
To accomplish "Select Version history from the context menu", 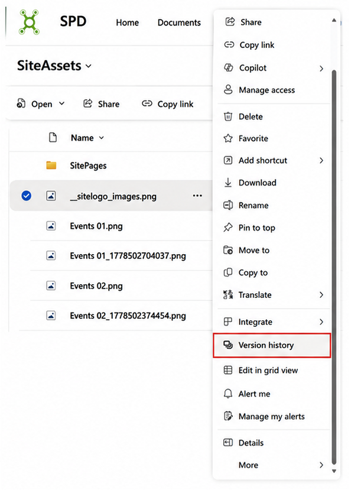I will [272, 345].
